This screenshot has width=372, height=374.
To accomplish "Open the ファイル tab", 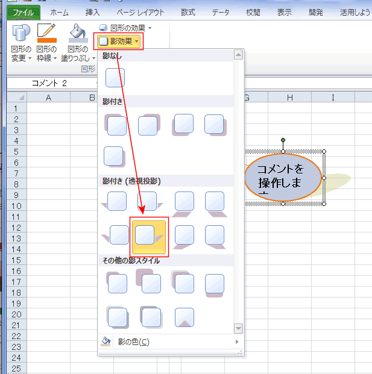I will pyautogui.click(x=23, y=12).
